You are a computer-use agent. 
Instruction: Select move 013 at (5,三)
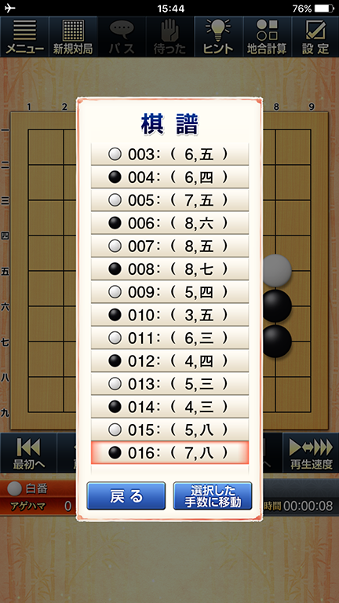169,384
